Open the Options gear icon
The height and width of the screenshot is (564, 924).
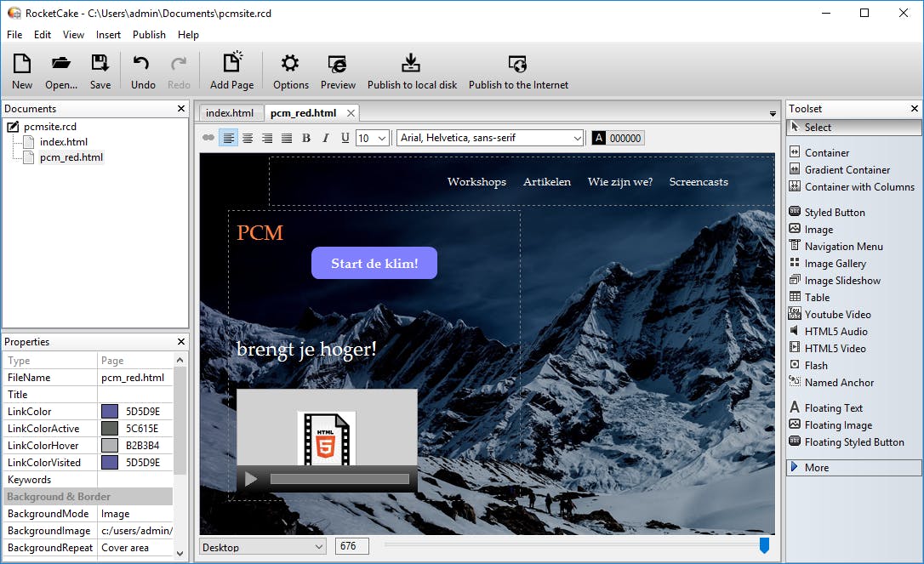[x=290, y=65]
